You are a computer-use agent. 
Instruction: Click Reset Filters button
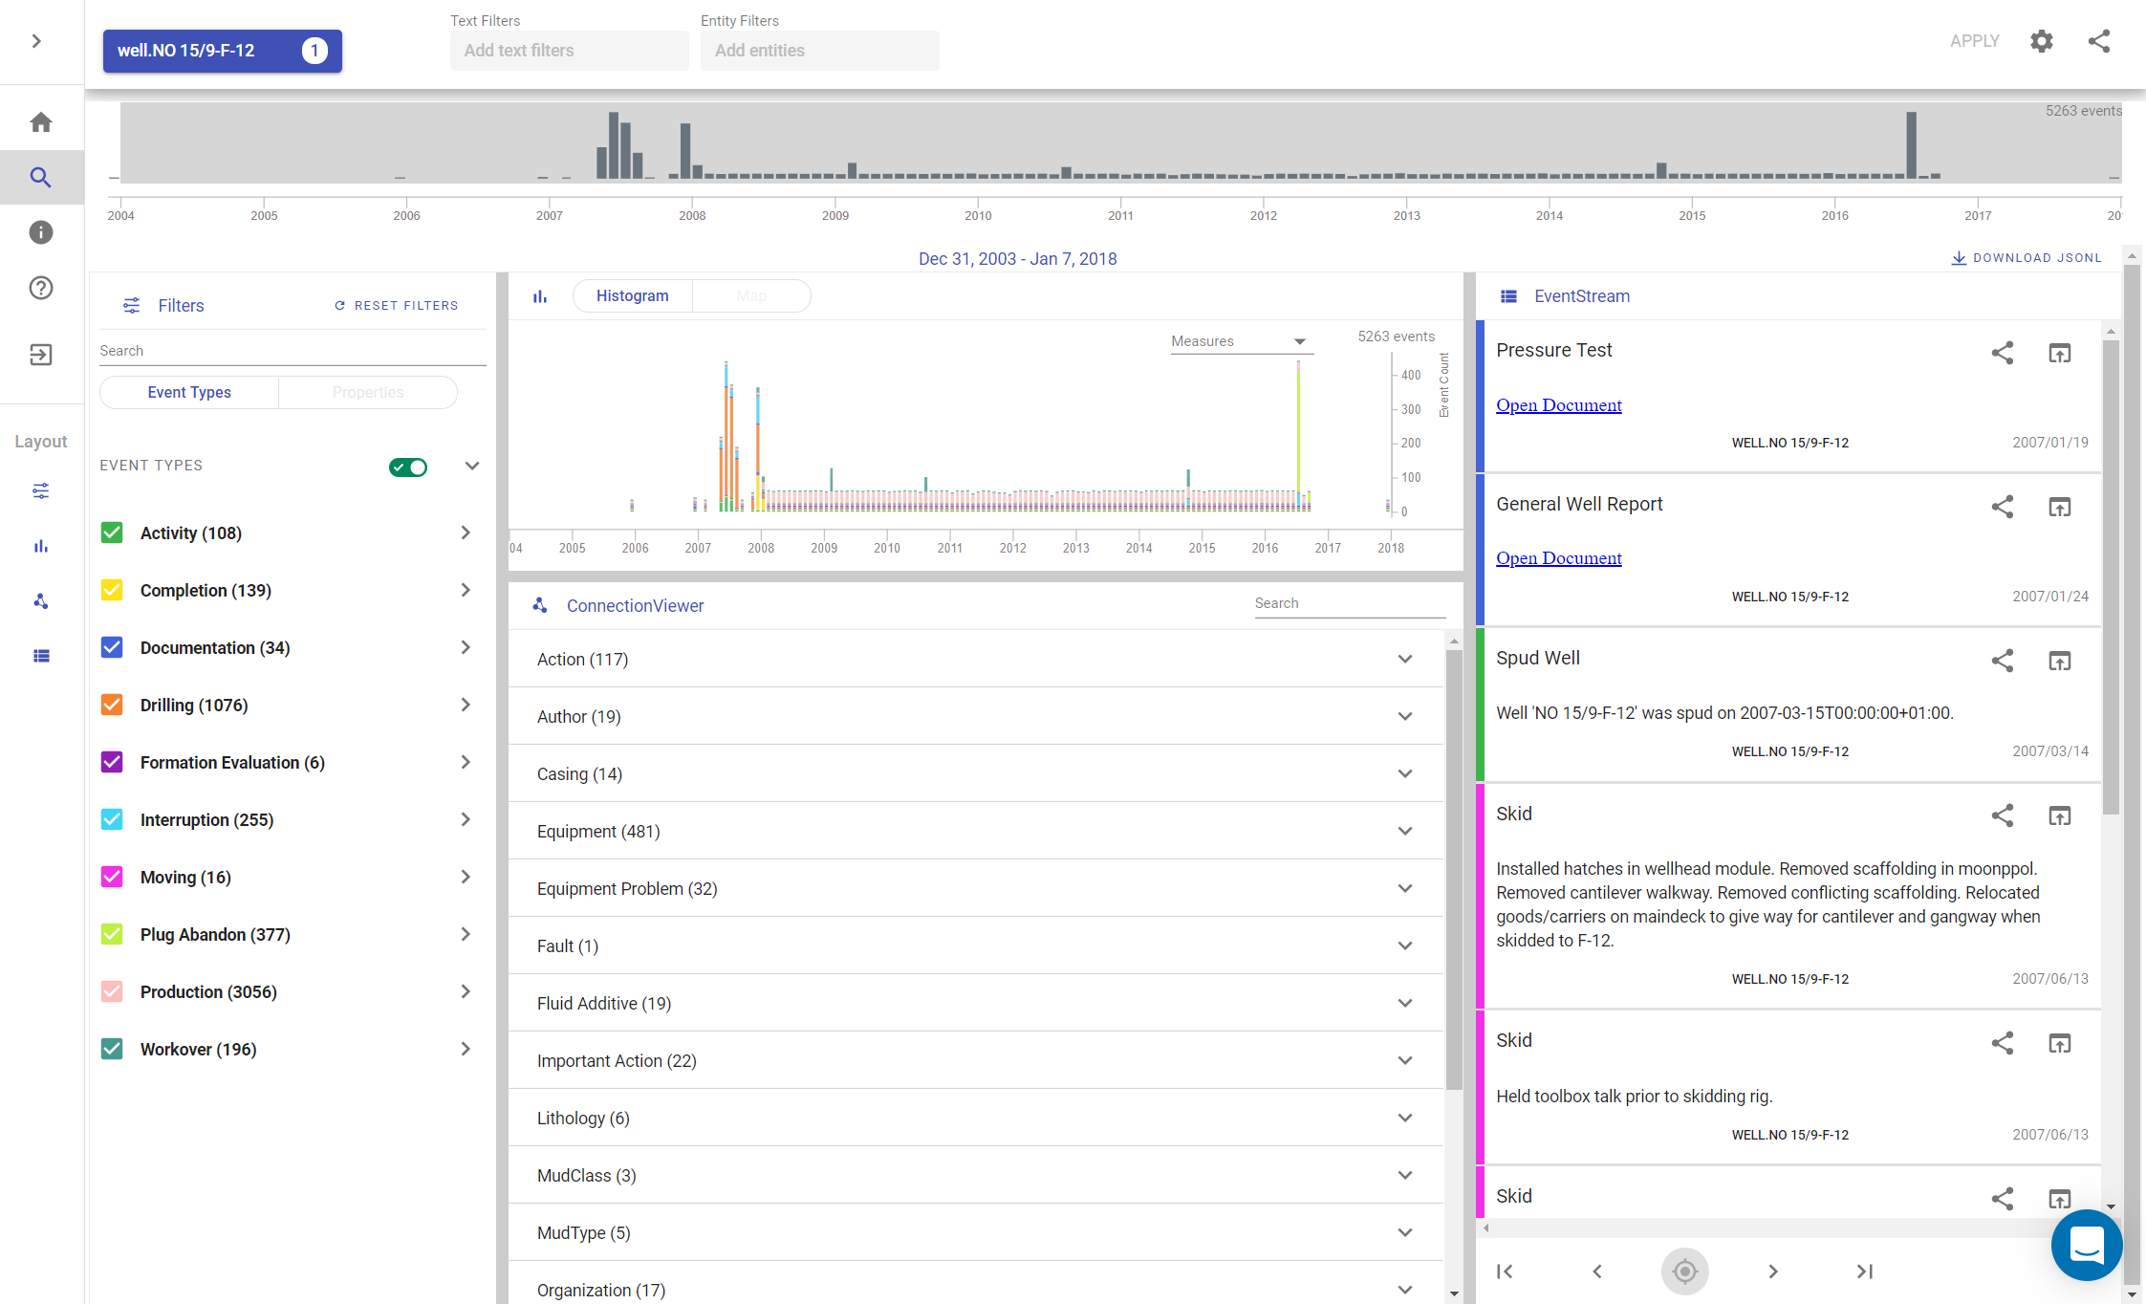396,305
